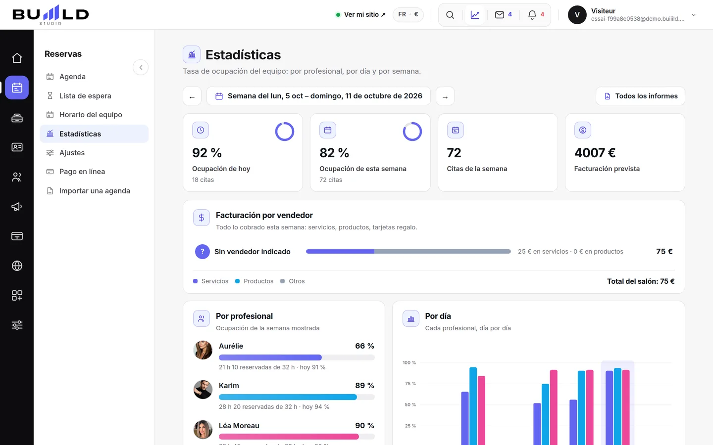Viewport: 713px width, 445px height.
Task: Open the messages envelope icon
Action: click(504, 15)
